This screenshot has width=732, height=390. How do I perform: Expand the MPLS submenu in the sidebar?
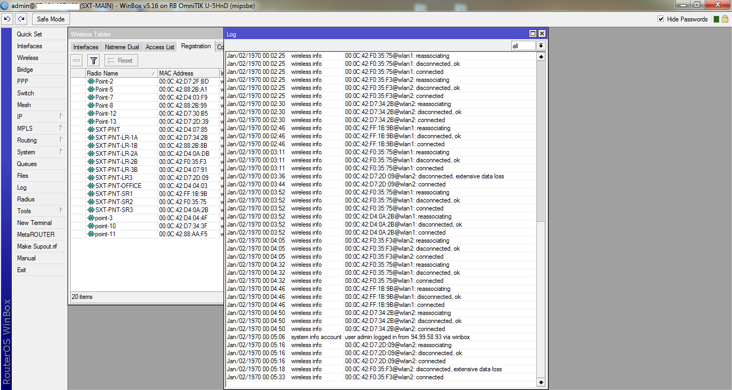[x=61, y=128]
